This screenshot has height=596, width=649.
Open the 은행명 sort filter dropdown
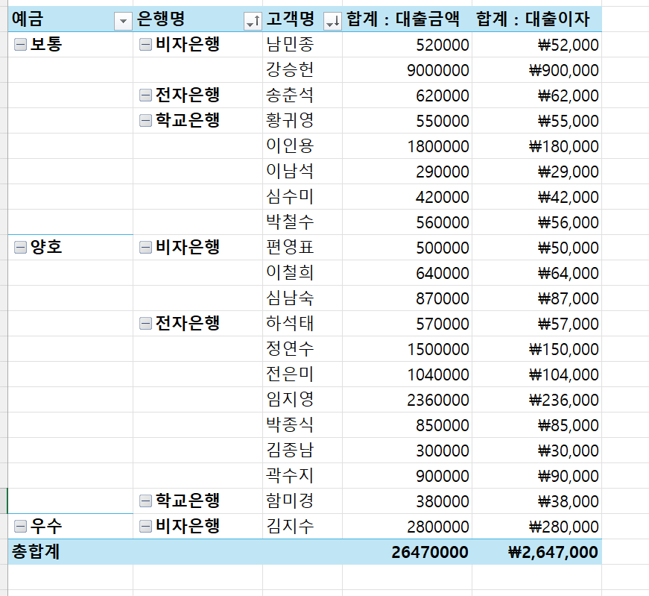[x=253, y=22]
